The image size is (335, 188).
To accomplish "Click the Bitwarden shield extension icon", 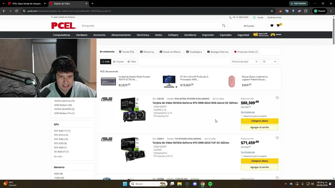I will pyautogui.click(x=293, y=11).
